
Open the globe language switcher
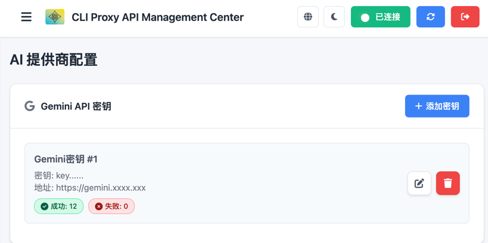click(308, 17)
